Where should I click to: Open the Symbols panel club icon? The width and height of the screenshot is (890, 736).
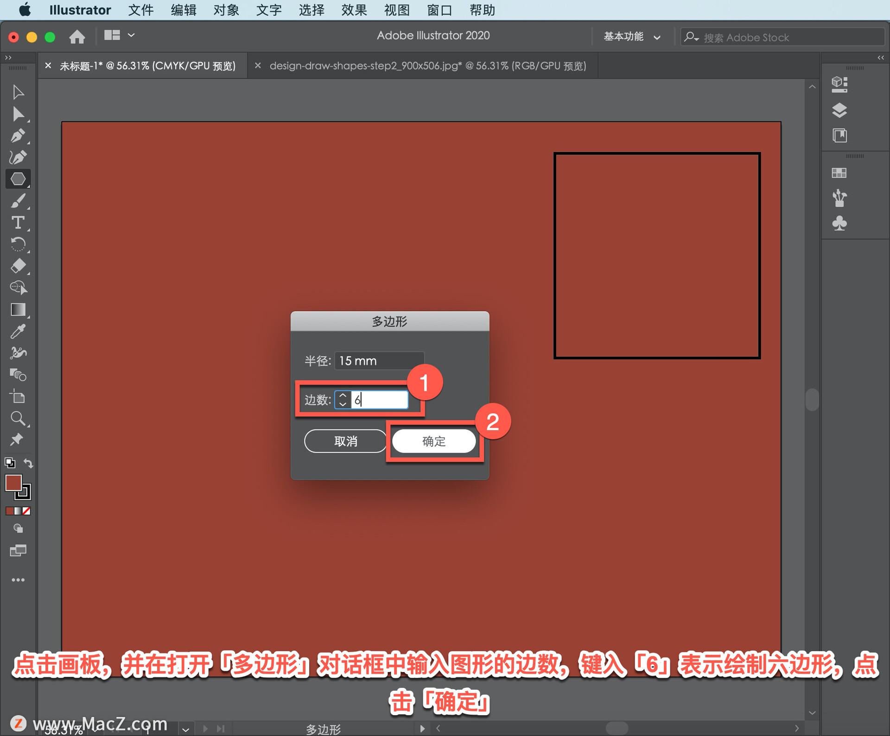(x=839, y=223)
